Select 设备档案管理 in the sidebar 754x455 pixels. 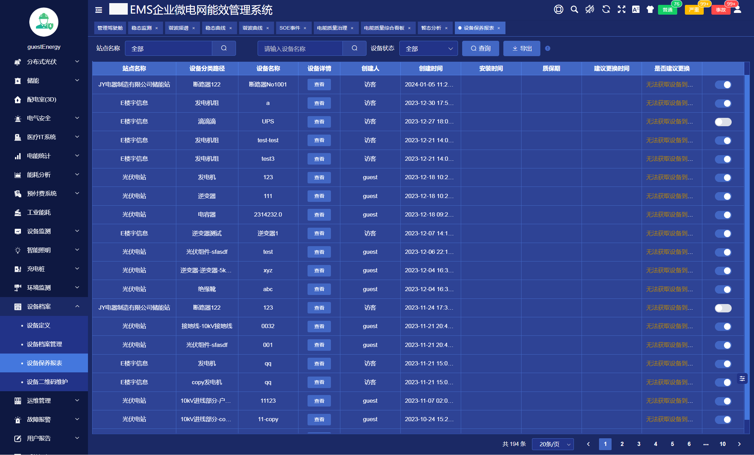click(44, 344)
